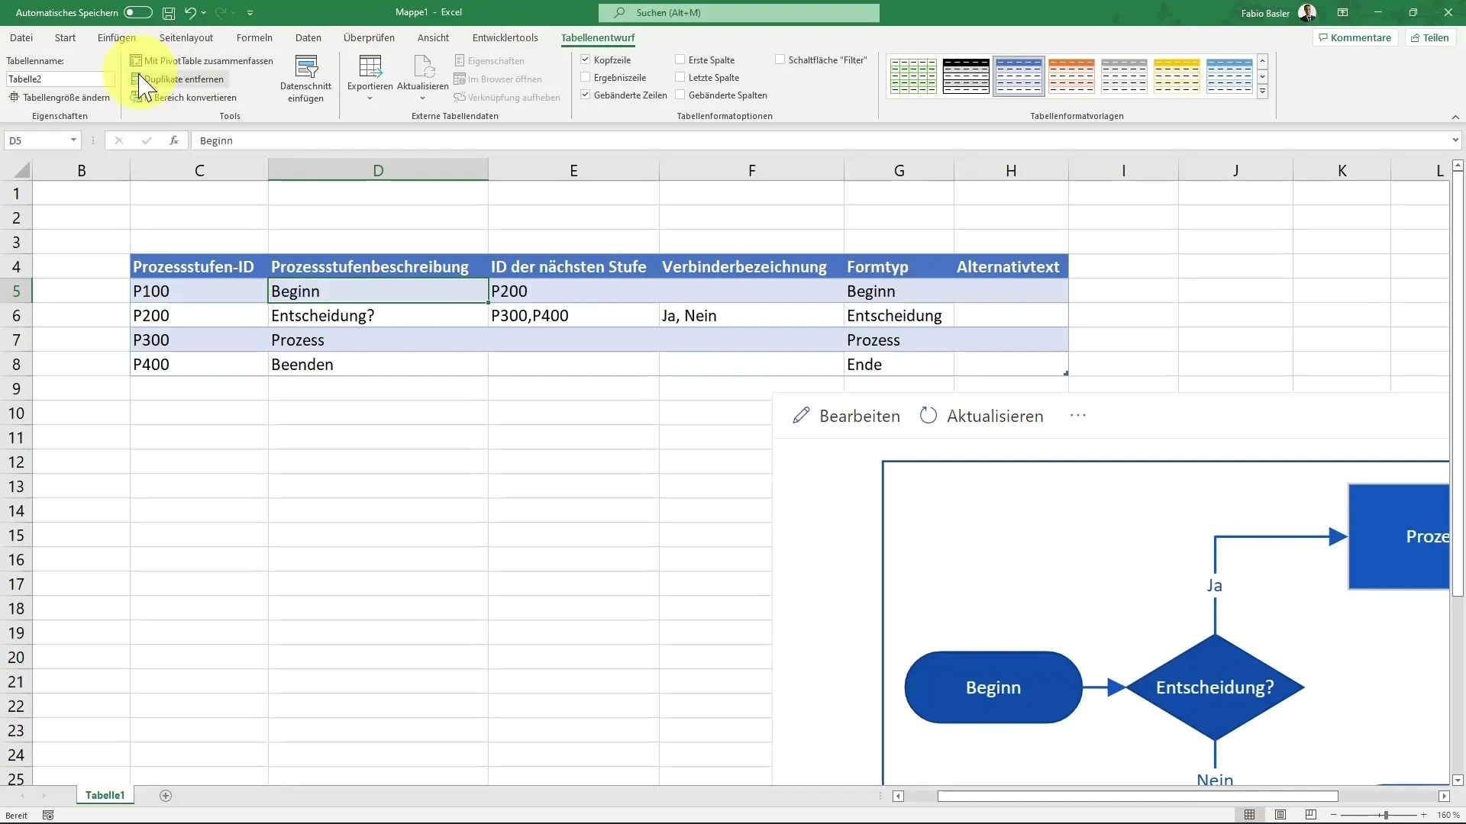The width and height of the screenshot is (1466, 824).
Task: Open the Datei menu
Action: pyautogui.click(x=21, y=37)
